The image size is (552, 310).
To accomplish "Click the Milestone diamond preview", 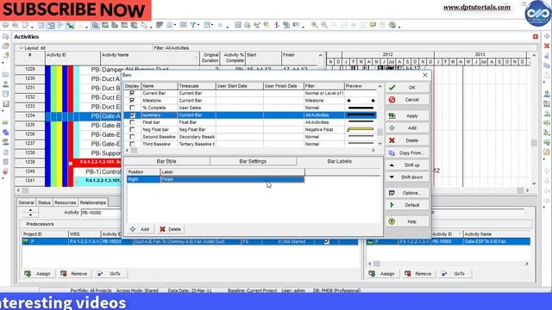I will [x=361, y=101].
